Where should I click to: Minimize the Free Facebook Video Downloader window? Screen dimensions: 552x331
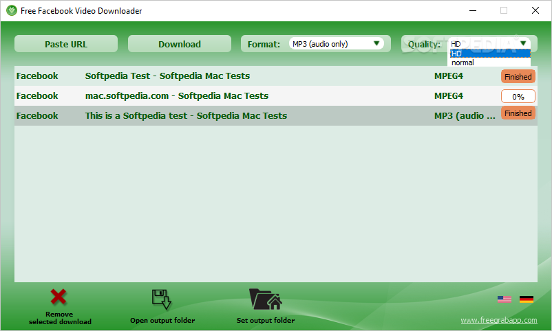(x=473, y=10)
